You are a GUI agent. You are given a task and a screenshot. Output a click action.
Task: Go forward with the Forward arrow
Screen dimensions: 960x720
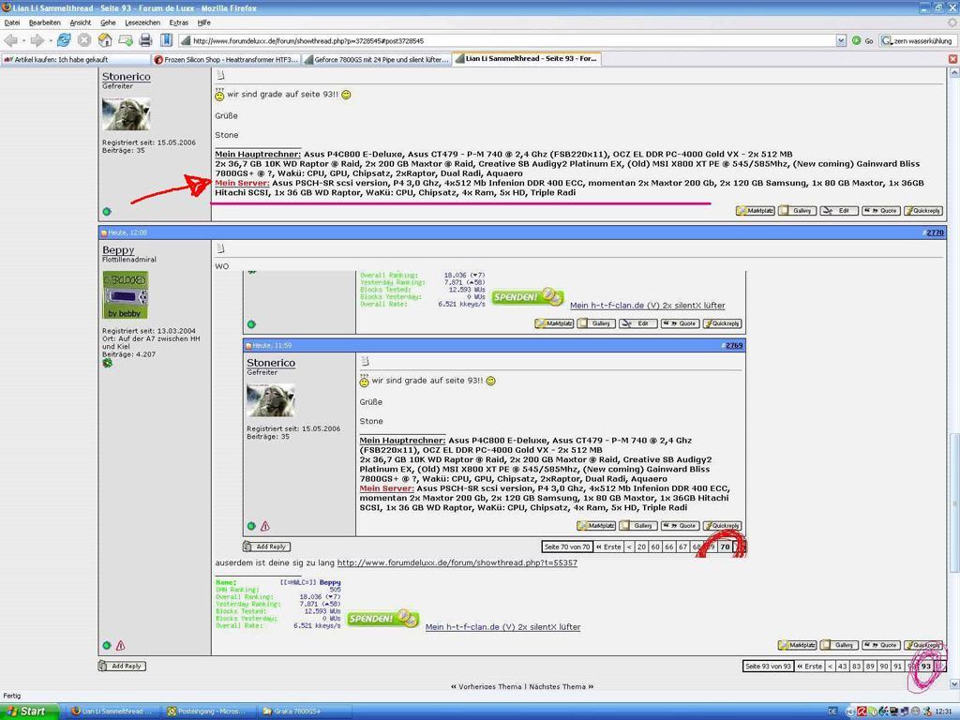[x=37, y=40]
